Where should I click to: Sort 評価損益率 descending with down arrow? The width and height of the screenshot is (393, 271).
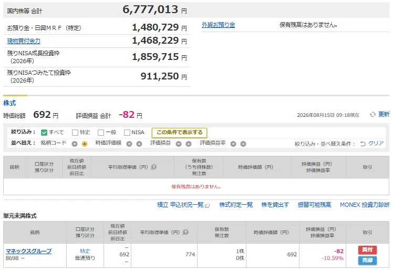[x=233, y=144]
